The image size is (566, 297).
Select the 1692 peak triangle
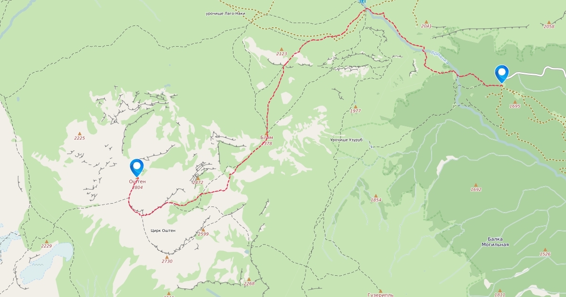(476, 185)
